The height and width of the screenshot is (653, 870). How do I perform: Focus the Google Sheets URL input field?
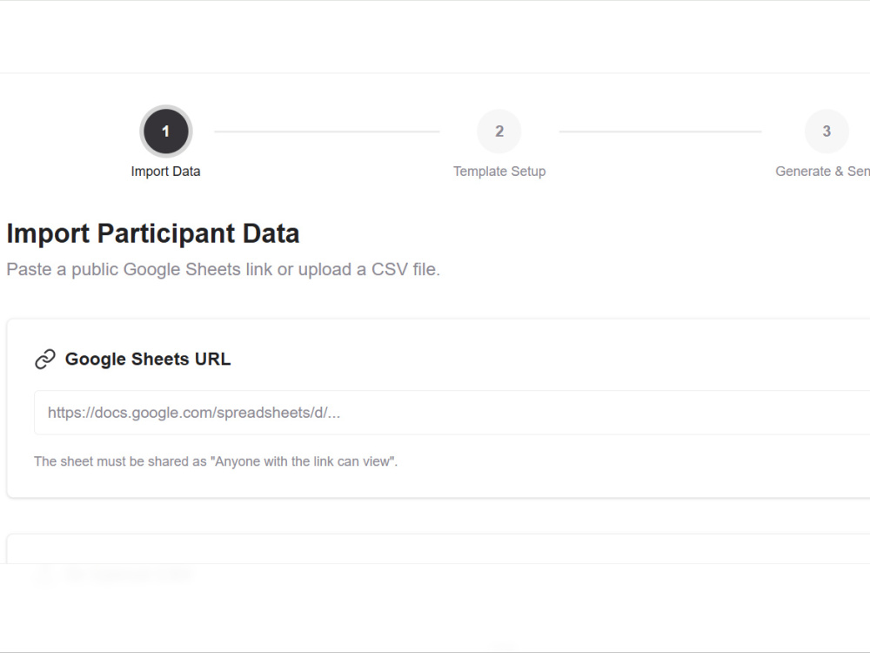pyautogui.click(x=452, y=413)
